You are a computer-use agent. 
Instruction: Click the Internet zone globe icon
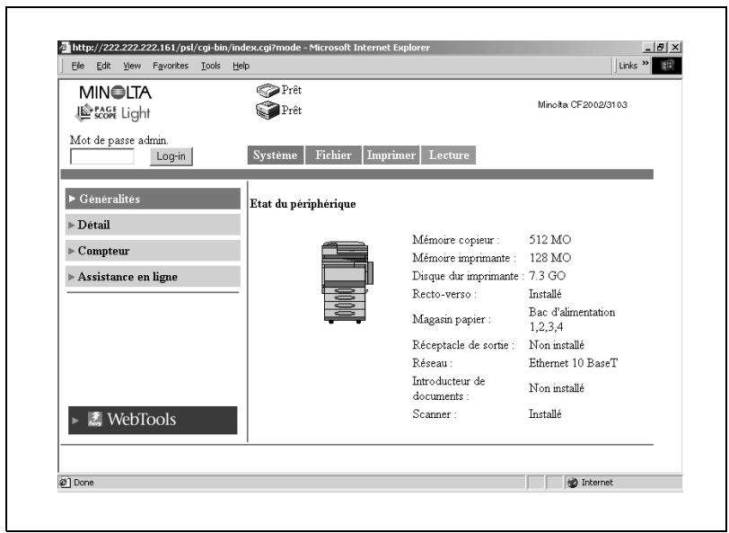coord(573,483)
